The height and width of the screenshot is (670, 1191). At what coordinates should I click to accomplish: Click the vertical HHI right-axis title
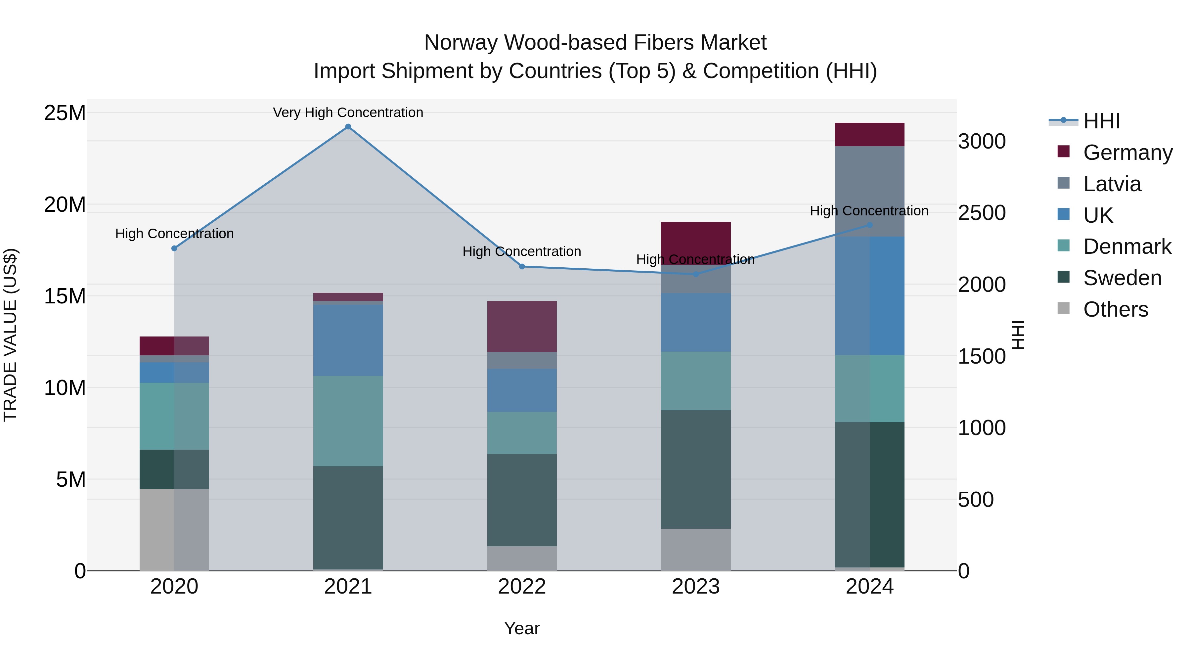[1019, 335]
